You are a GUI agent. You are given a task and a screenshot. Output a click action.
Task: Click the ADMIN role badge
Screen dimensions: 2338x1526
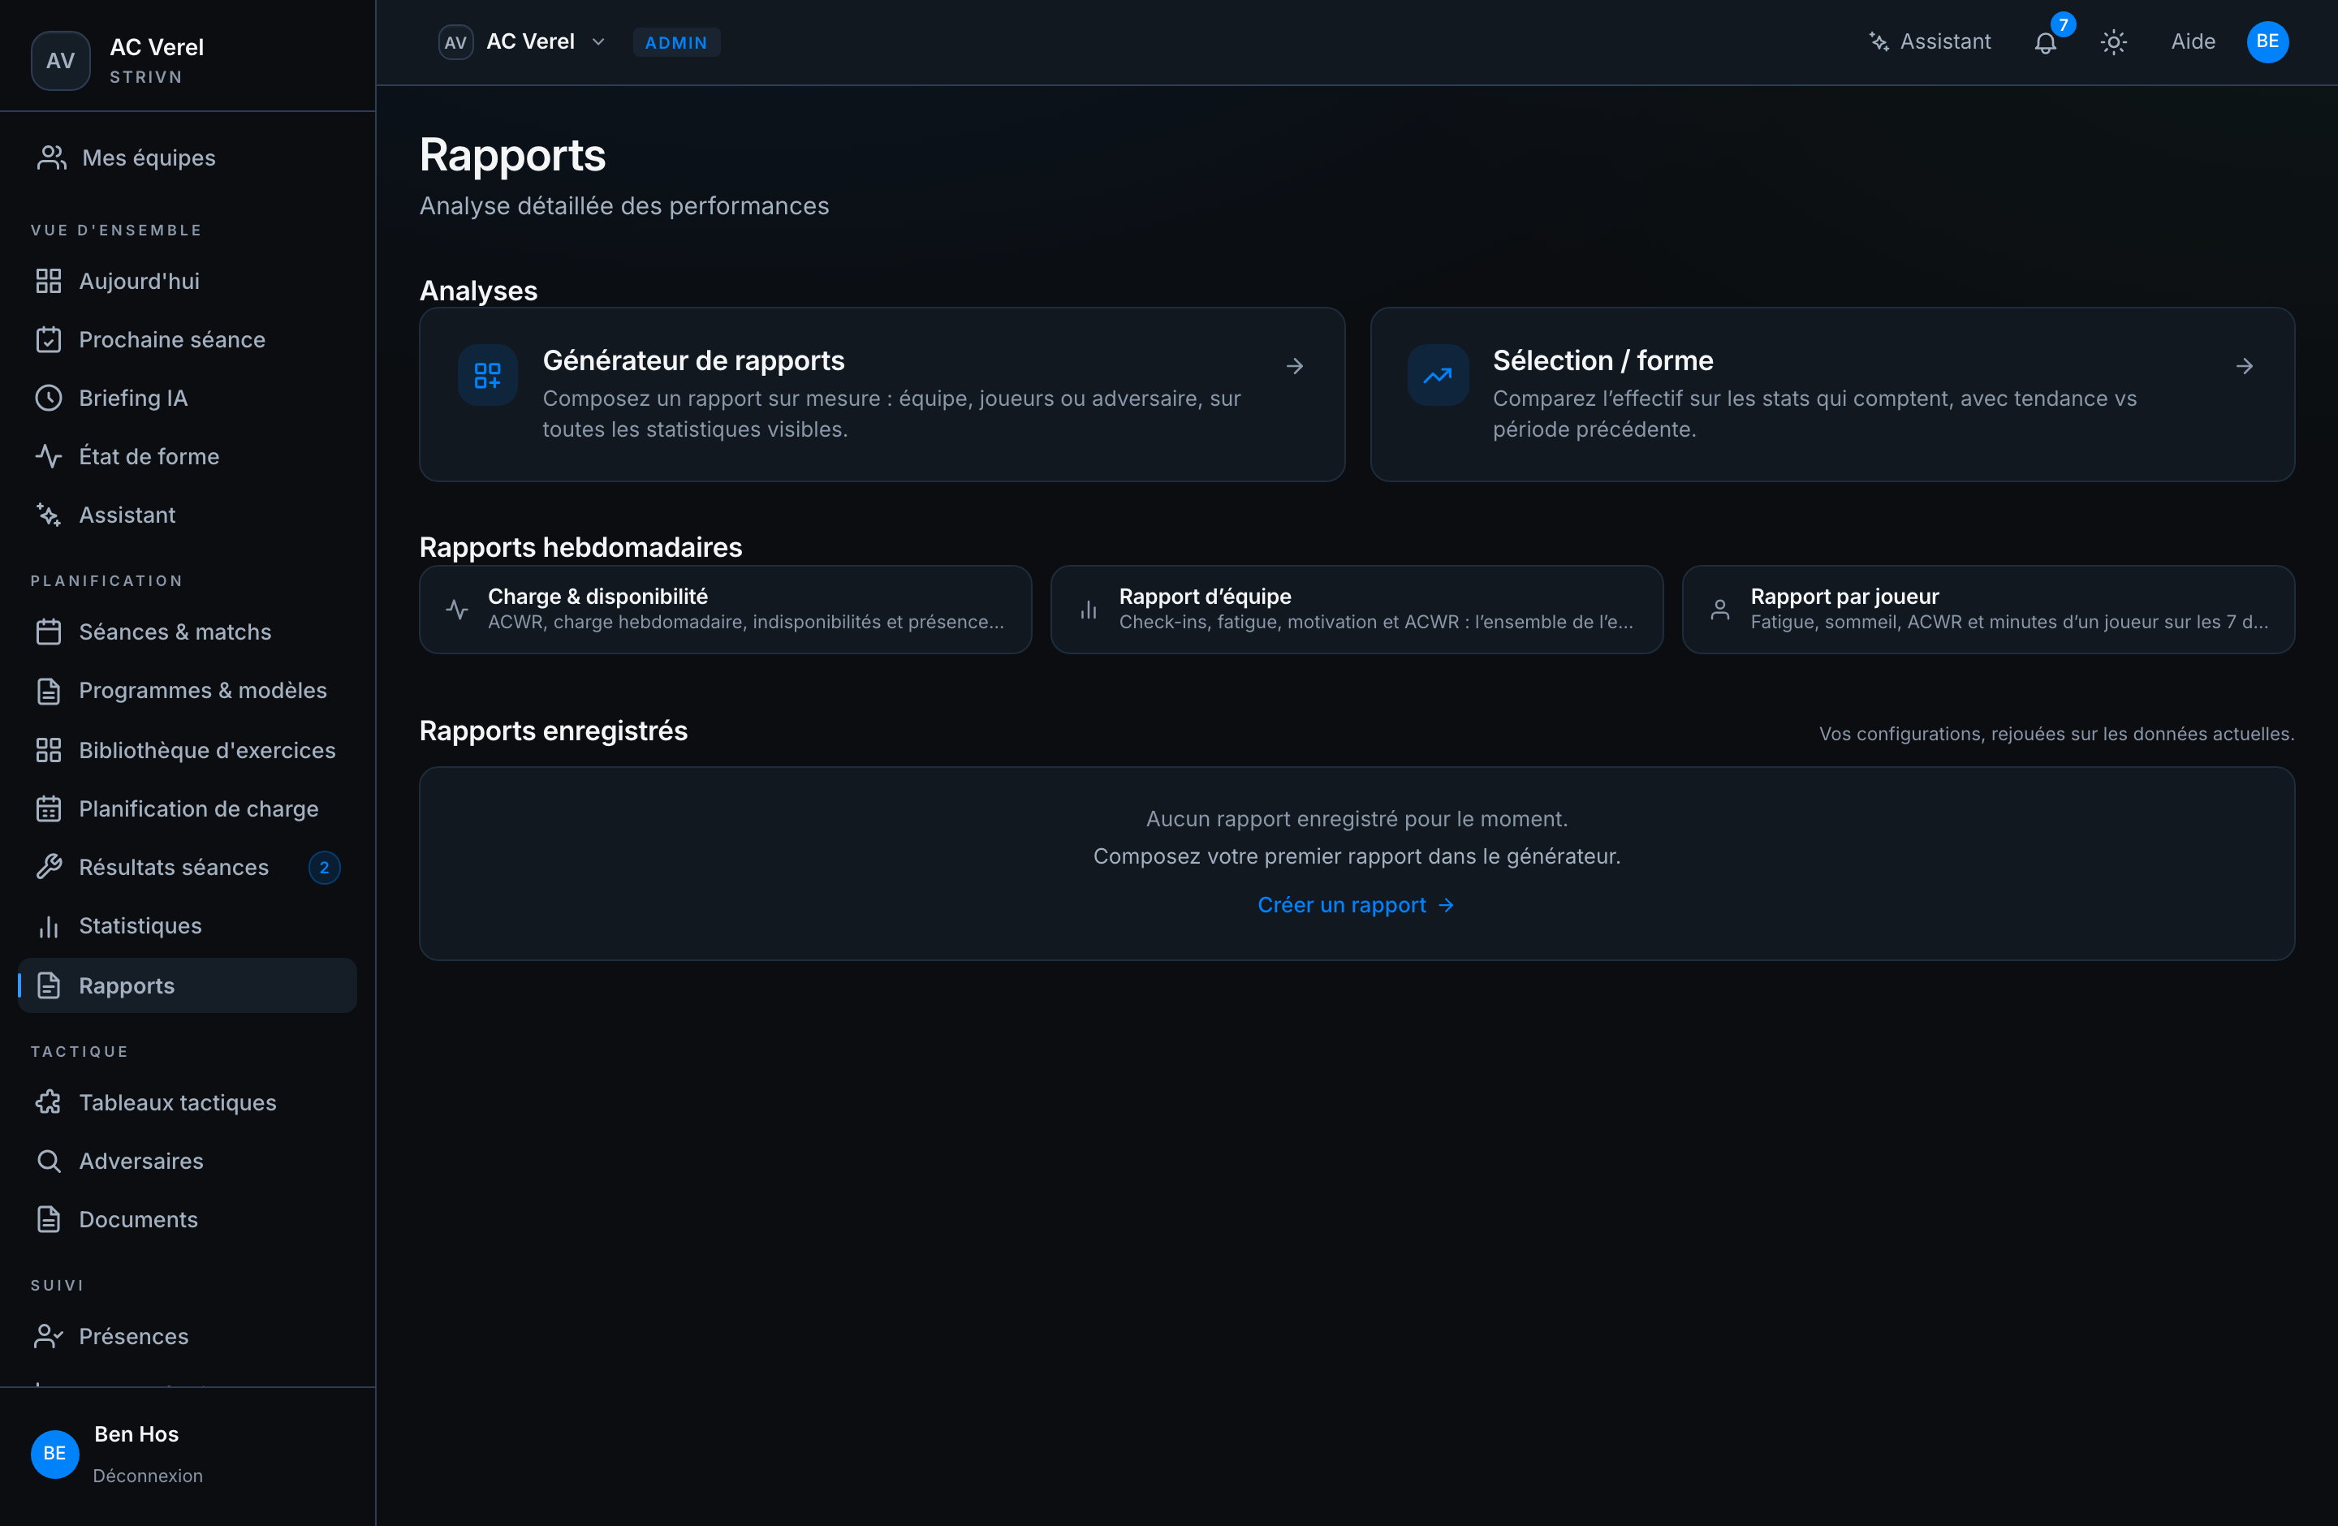coord(676,42)
